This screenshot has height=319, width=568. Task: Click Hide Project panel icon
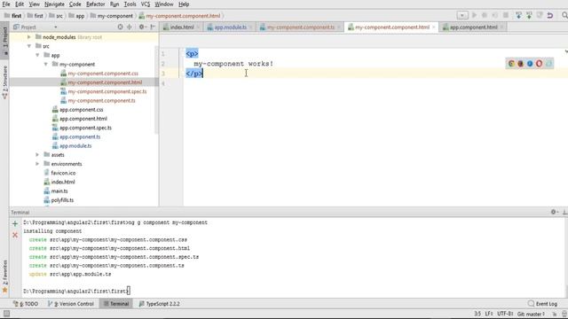[x=153, y=27]
